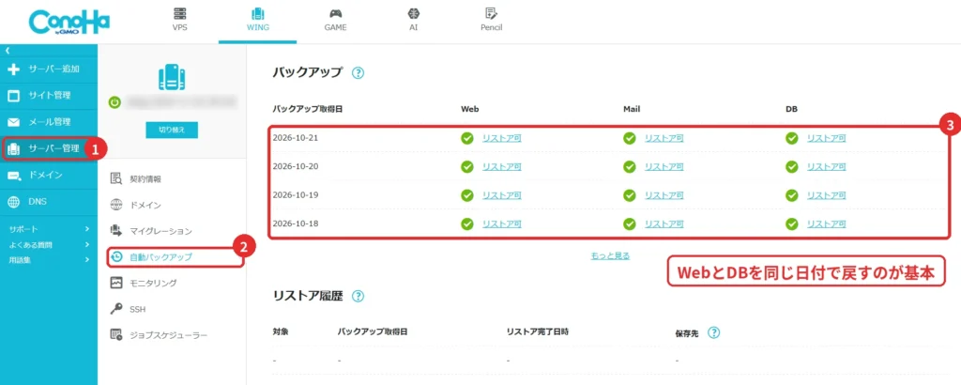Click the 切り替え button
This screenshot has width=961, height=385.
click(172, 130)
